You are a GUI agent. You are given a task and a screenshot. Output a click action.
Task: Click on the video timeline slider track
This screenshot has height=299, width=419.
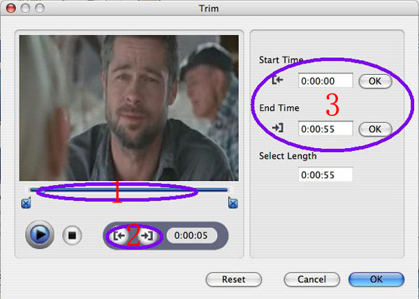click(129, 189)
